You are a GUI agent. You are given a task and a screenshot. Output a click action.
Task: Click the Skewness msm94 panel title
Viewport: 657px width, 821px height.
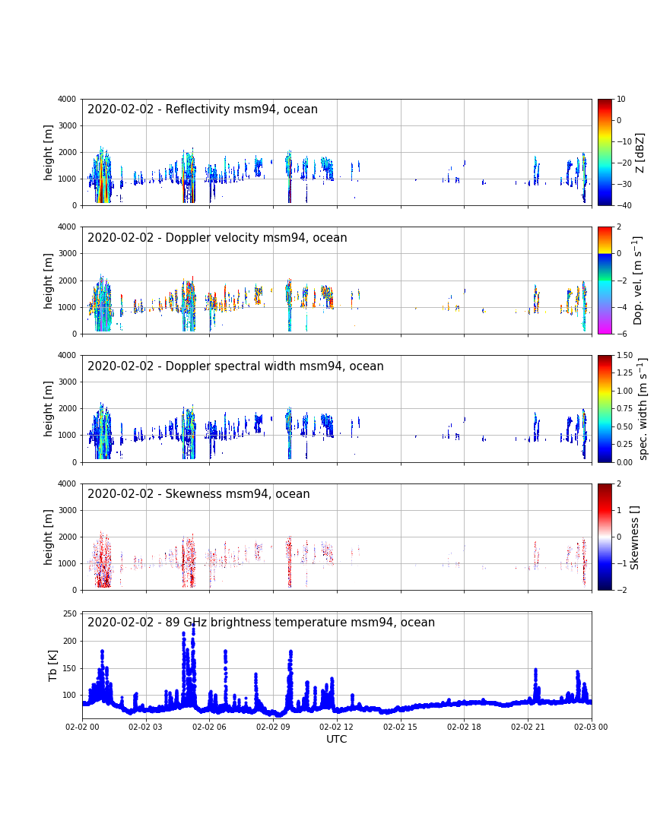point(198,494)
